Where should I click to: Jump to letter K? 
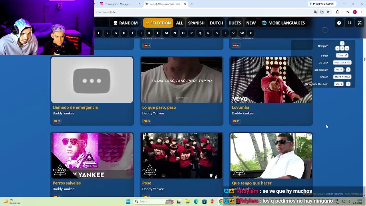[x=149, y=33]
